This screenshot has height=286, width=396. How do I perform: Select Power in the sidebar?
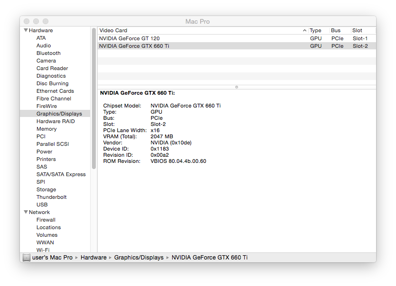point(44,152)
